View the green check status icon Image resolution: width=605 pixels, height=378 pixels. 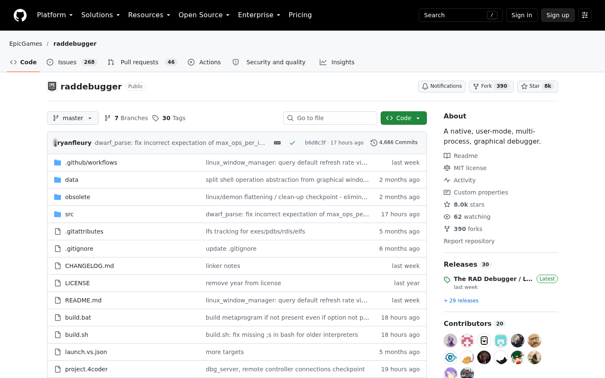292,143
